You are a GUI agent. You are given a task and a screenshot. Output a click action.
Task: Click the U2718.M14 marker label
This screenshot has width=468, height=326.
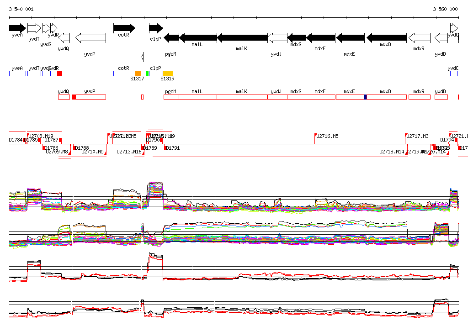(x=392, y=152)
